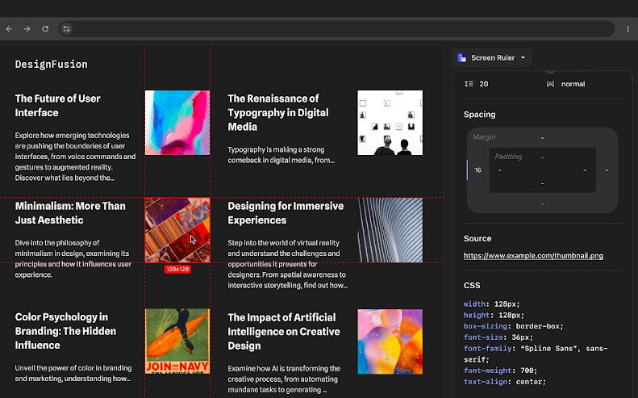The width and height of the screenshot is (638, 398).
Task: Click the 128x128 size label badge
Action: tap(177, 269)
